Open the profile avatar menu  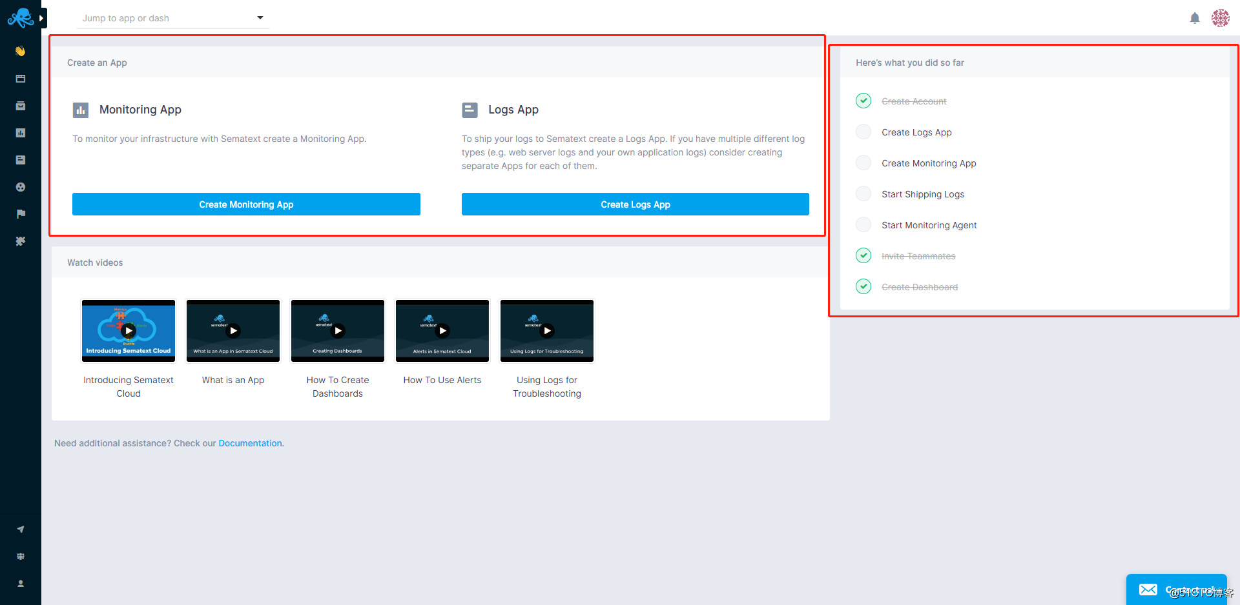(1221, 18)
